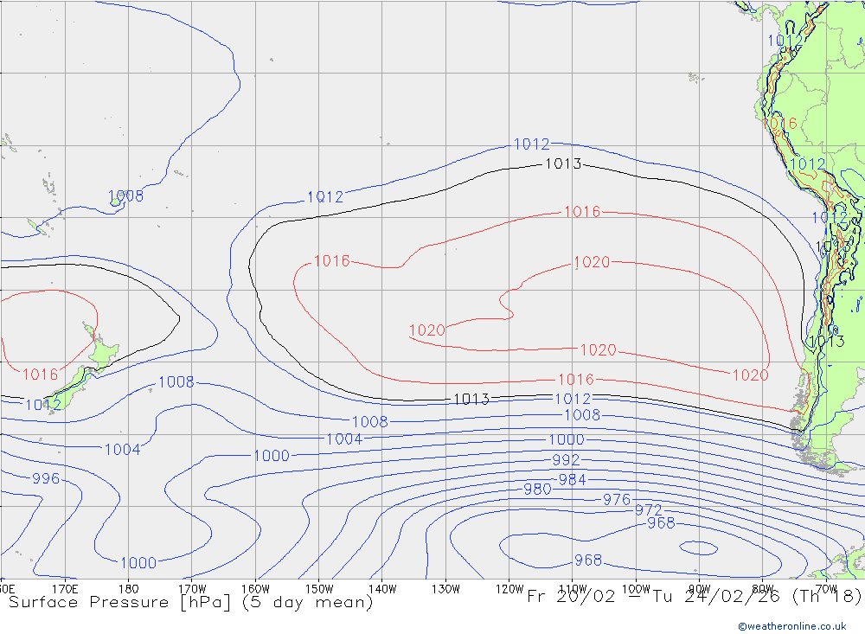Image resolution: width=865 pixels, height=634 pixels.
Task: Click the 992 isobar label
Action: [x=566, y=459]
